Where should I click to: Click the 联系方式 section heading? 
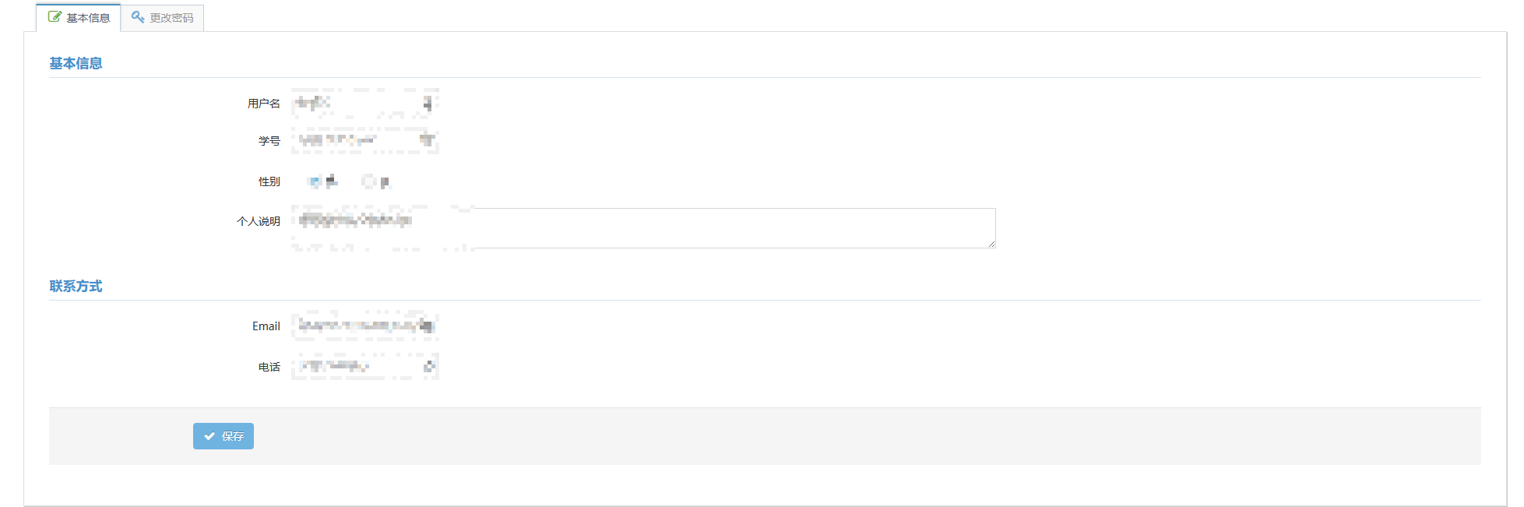click(x=76, y=286)
